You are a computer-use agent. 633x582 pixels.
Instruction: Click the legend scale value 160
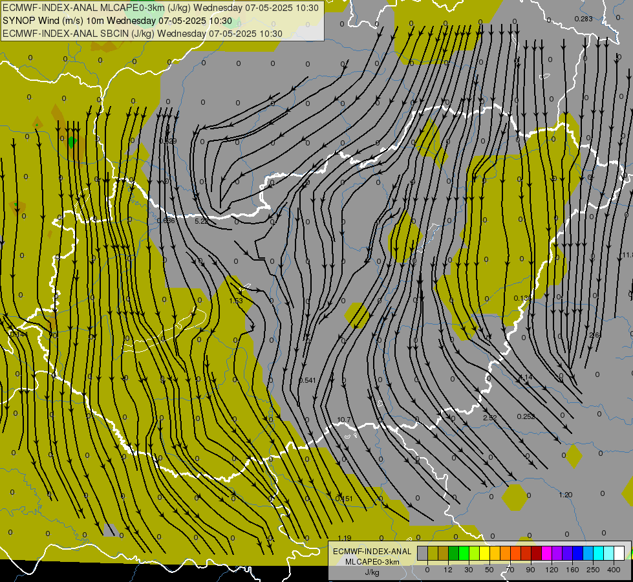pos(572,570)
